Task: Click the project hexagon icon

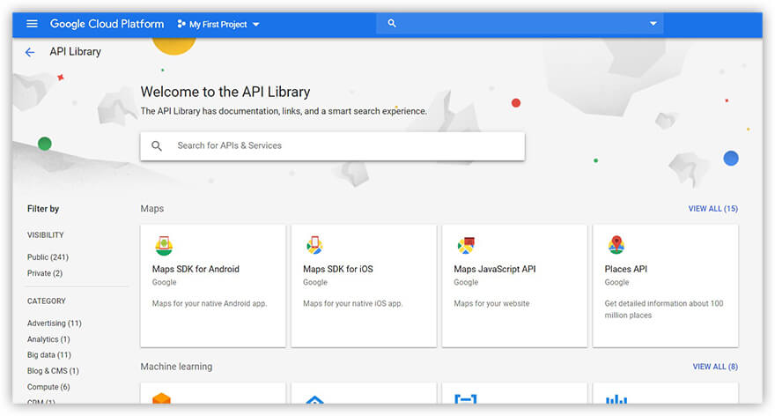Action: (x=181, y=24)
